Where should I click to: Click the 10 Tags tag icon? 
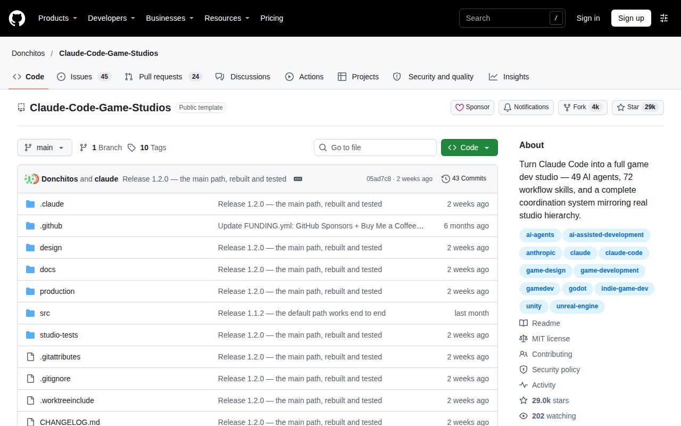[x=131, y=148]
